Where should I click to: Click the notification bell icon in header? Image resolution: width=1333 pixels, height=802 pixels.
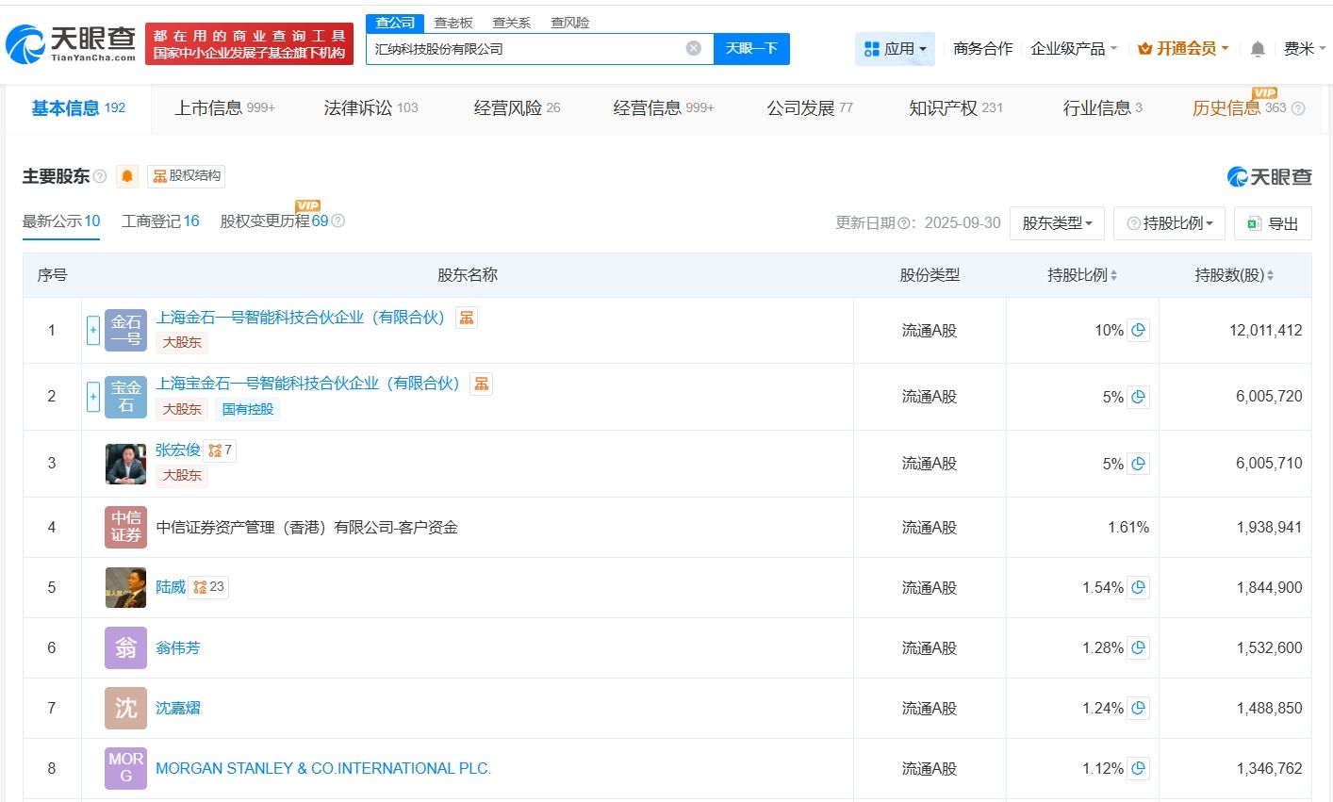tap(1257, 49)
